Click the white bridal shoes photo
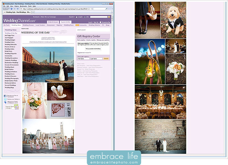228x165 pixels. pos(61,92)
